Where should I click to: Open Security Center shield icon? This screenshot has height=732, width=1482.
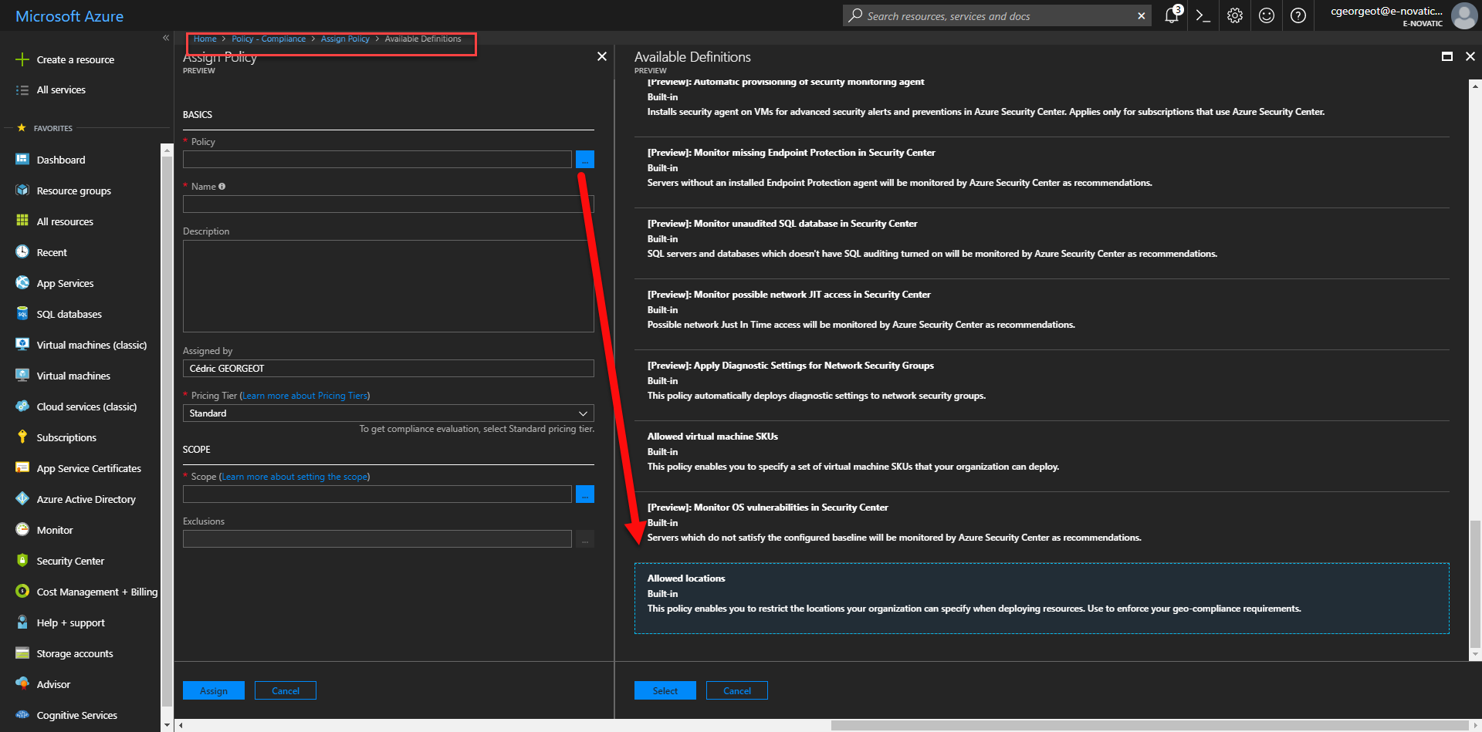[22, 561]
